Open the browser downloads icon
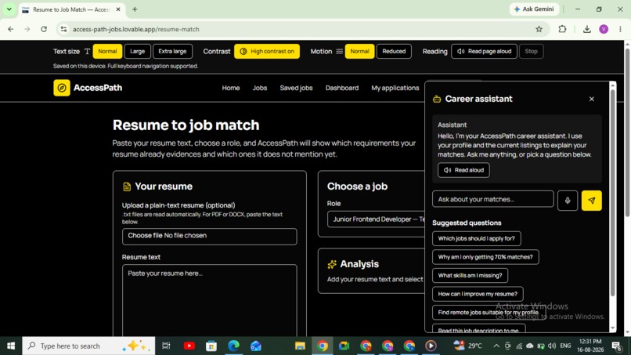Image resolution: width=631 pixels, height=355 pixels. click(x=586, y=29)
